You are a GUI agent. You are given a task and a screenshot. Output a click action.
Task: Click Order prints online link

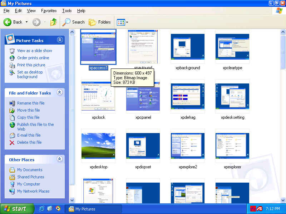click(33, 58)
